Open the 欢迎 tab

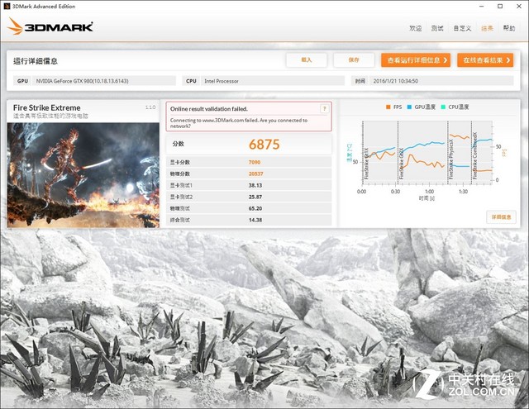(416, 28)
